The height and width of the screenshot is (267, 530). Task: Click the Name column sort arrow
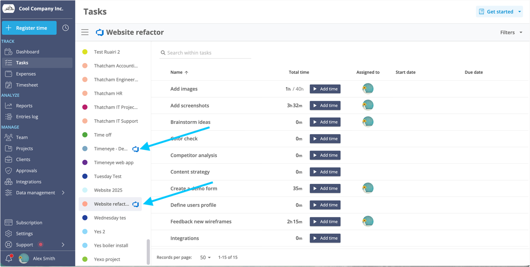[x=186, y=73]
